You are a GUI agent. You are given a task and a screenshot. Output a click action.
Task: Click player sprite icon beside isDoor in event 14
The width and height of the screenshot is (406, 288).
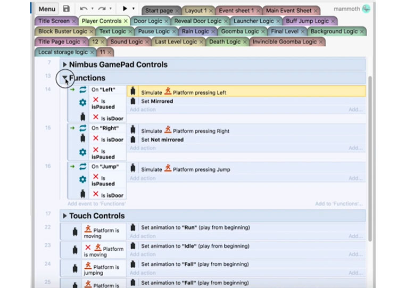(x=82, y=117)
